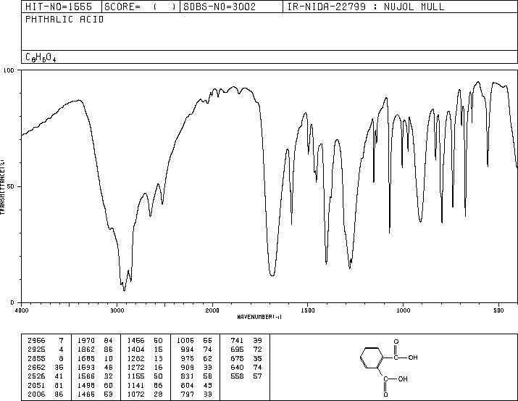Viewport: 518px width, 401px height.
Task: Click the SCORE= header field
Action: 141,7
